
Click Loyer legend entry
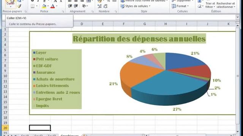39,53
